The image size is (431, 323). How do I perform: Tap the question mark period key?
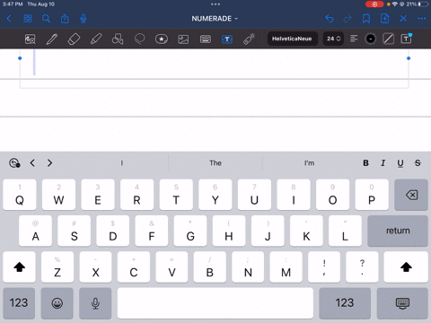[362, 267]
